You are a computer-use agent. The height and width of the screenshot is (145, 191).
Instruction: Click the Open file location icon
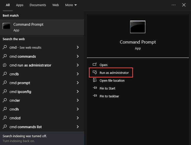(x=94, y=81)
